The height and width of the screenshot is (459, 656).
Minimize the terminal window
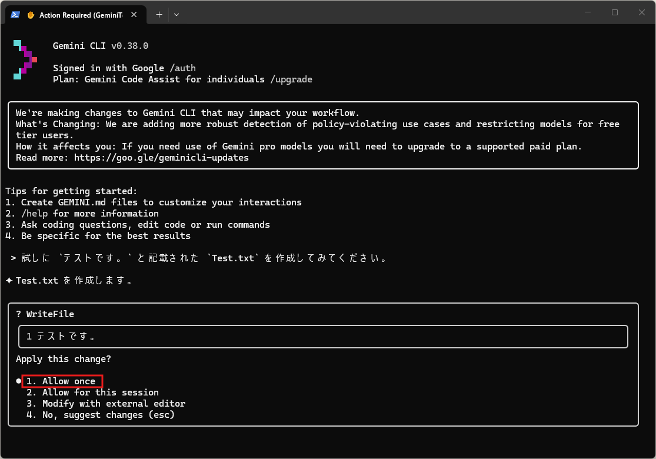pyautogui.click(x=588, y=12)
